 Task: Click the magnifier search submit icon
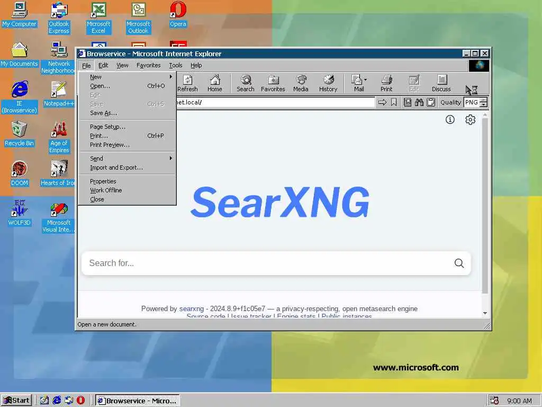[x=459, y=263]
